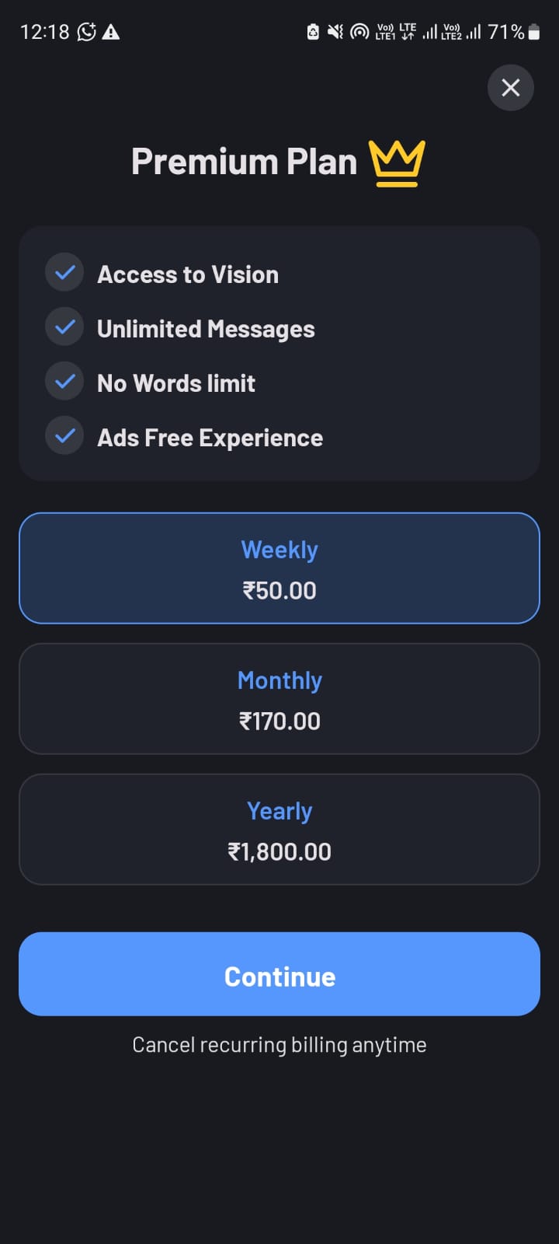Select the Monthly ₹170.00 plan

[279, 699]
